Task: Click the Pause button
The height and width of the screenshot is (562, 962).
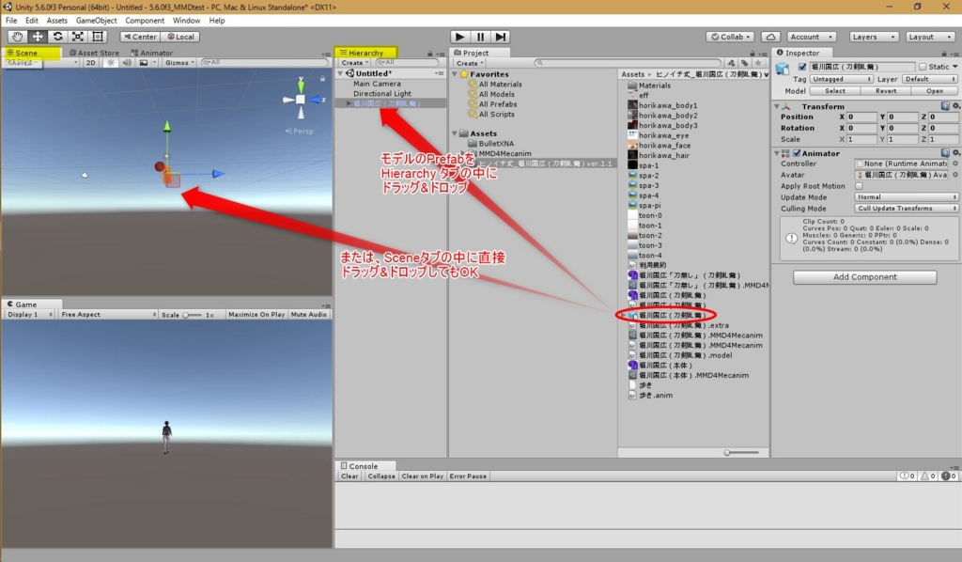Action: pos(480,37)
